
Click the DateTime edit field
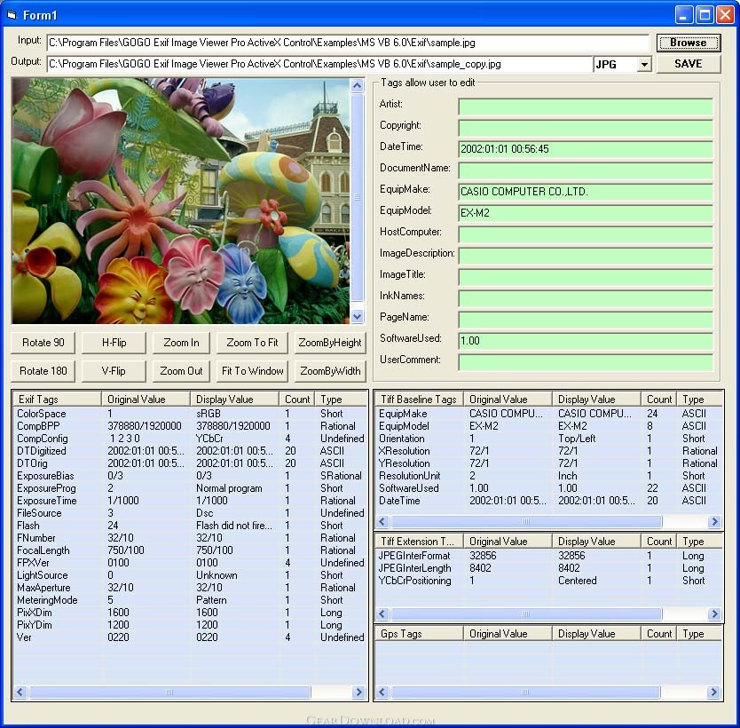click(586, 149)
